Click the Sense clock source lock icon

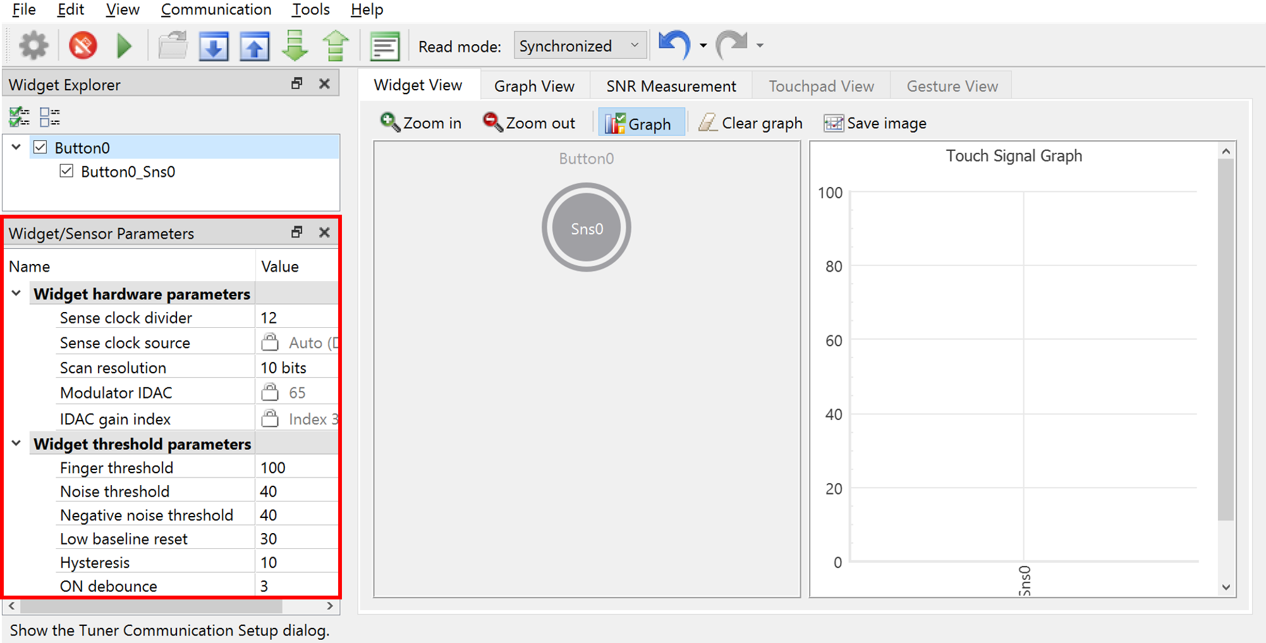click(270, 342)
